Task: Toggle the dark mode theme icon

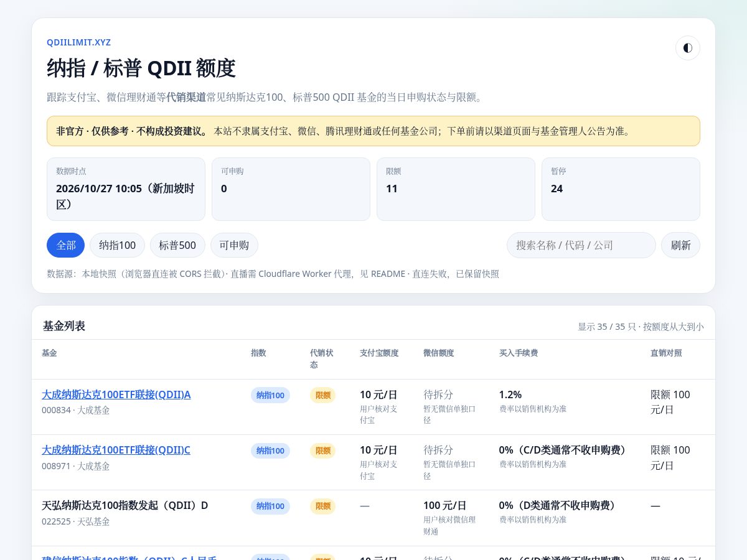Action: point(687,48)
